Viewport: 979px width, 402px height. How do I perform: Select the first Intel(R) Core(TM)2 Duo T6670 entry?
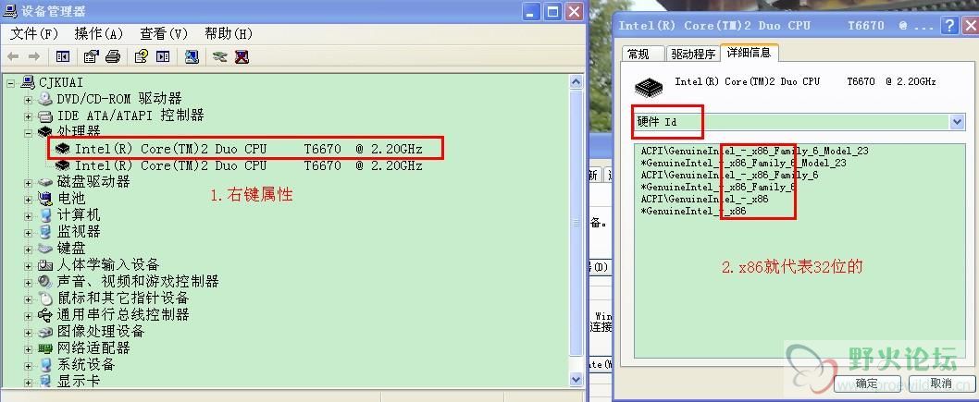(x=248, y=149)
